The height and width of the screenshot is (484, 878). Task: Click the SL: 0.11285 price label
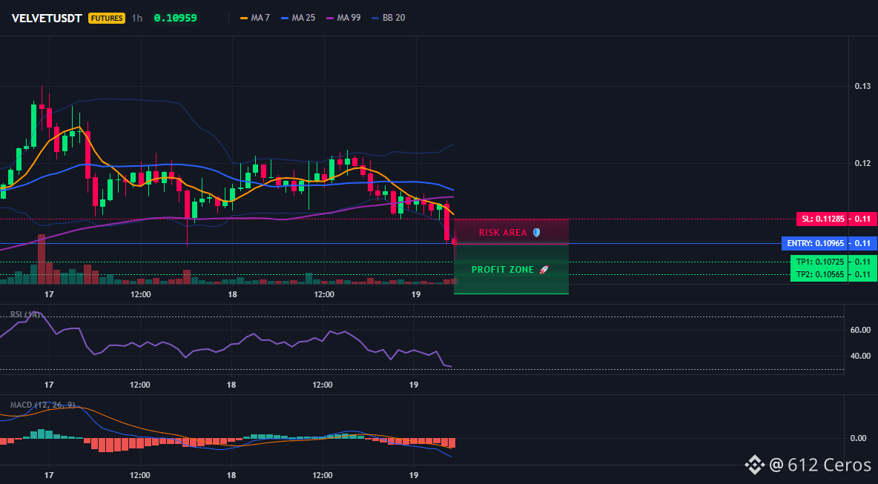822,219
